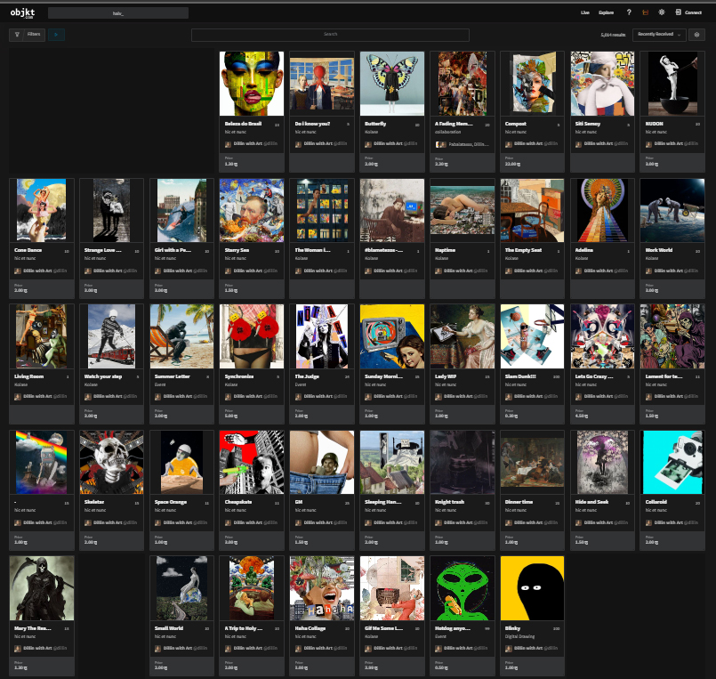Open the Starry Sea Van Gogh thumbnail
The height and width of the screenshot is (679, 716).
[x=252, y=210]
